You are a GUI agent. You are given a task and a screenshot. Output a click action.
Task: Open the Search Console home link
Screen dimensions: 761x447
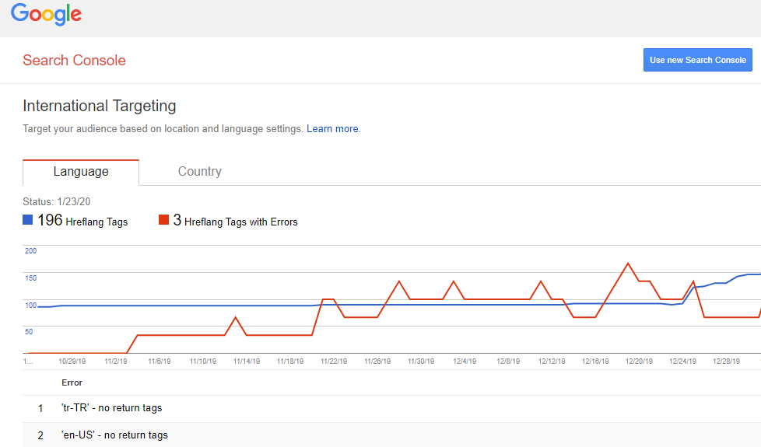(74, 60)
